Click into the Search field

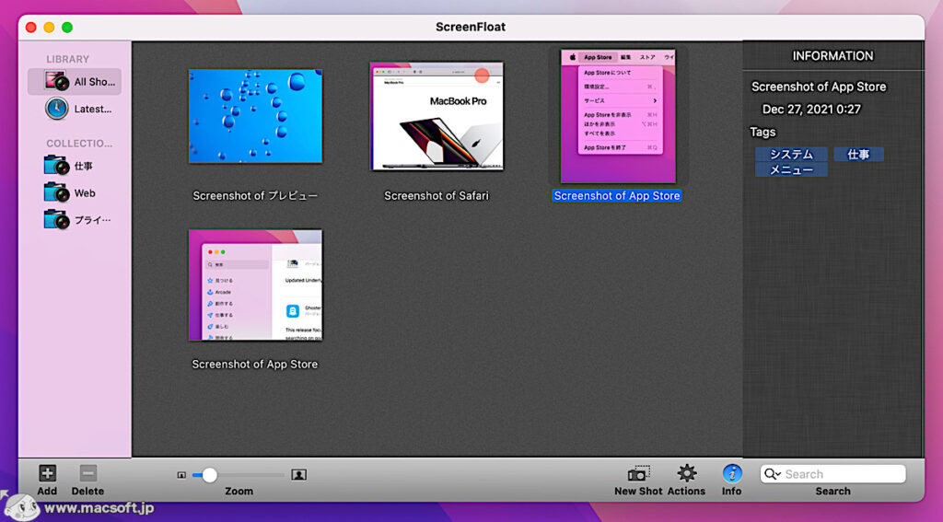[832, 474]
